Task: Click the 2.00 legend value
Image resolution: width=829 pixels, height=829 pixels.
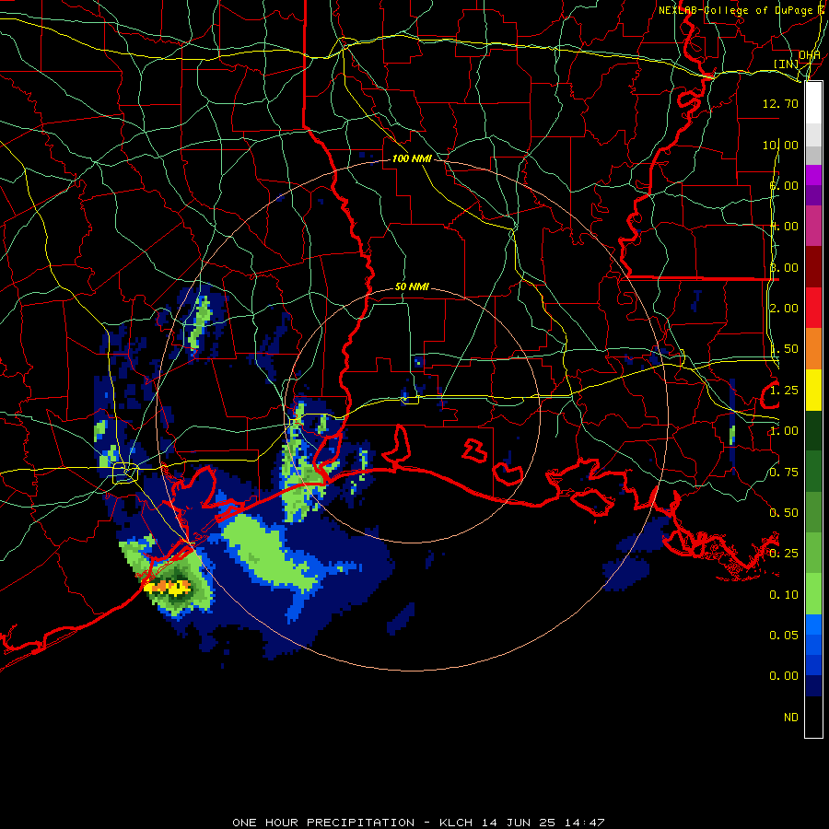Action: point(784,309)
